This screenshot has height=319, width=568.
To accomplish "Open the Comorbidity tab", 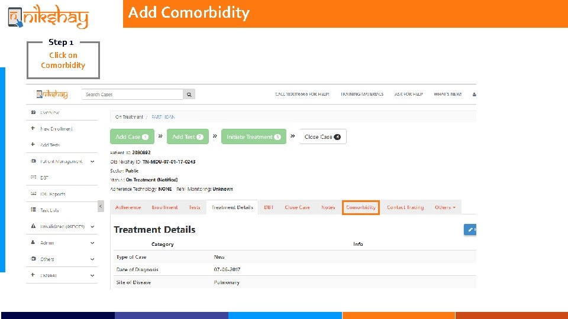I will [x=361, y=207].
